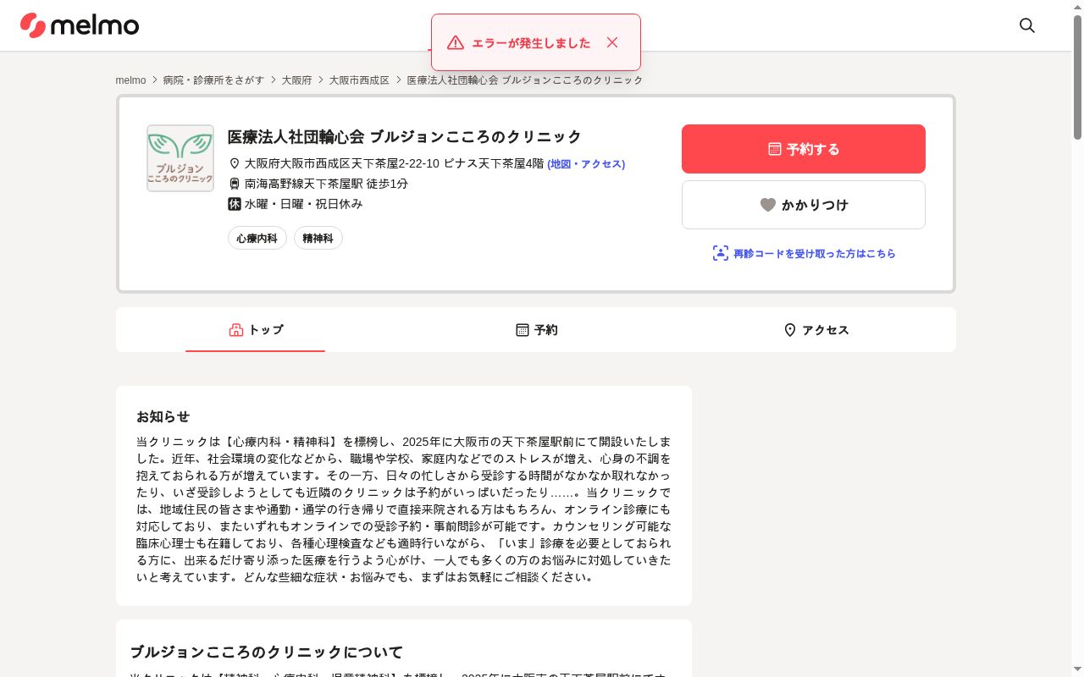The image size is (1084, 677).
Task: Open the 地図・アクセス link
Action: click(x=586, y=164)
